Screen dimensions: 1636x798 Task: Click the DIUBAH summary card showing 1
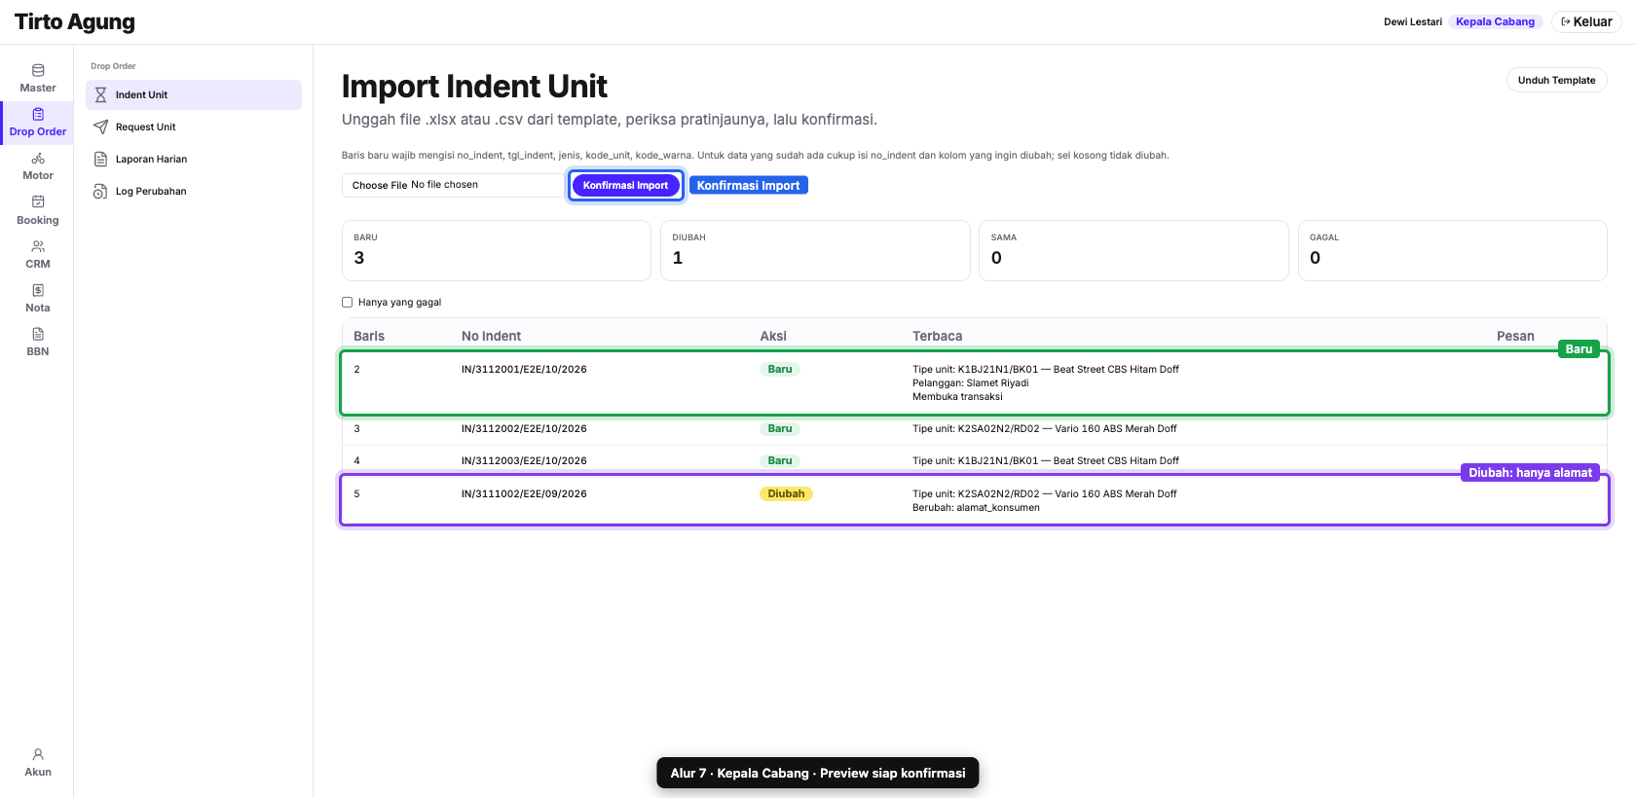815,250
